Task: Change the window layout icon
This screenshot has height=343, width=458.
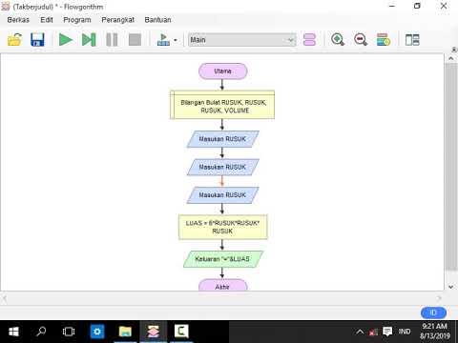Action: (412, 40)
